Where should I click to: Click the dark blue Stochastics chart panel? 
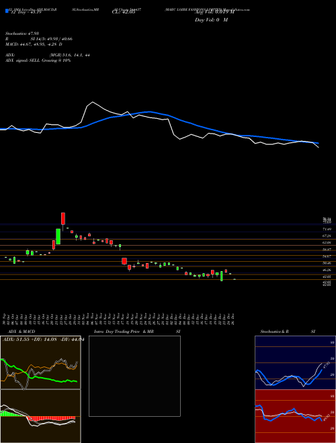point(295,362)
